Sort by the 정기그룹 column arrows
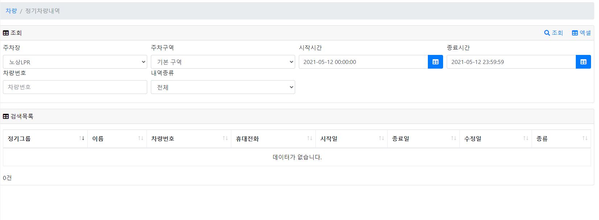This screenshot has width=599, height=220. tap(82, 138)
